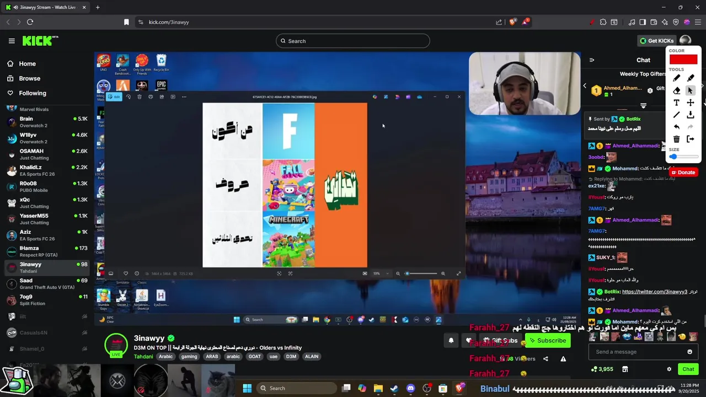Image resolution: width=706 pixels, height=397 pixels.
Task: Click the Kick logo
Action: [x=40, y=41]
